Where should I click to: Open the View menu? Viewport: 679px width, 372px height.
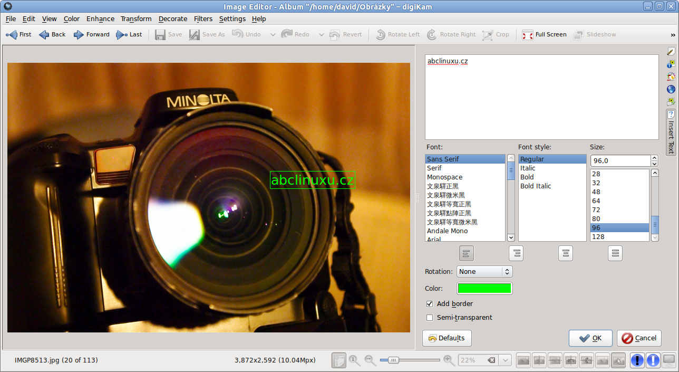[x=50, y=18]
